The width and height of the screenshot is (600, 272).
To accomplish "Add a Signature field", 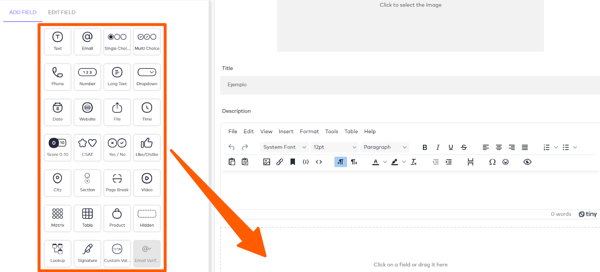I will tap(87, 253).
